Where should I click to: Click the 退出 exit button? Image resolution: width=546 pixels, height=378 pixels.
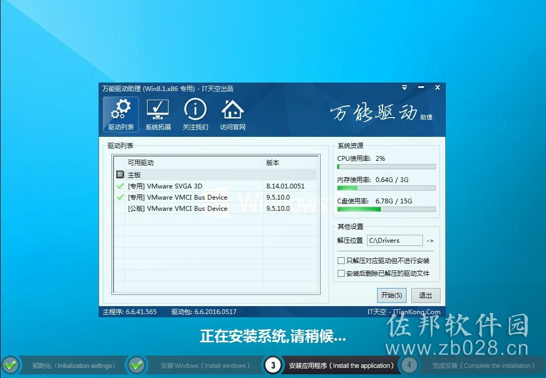(x=426, y=295)
